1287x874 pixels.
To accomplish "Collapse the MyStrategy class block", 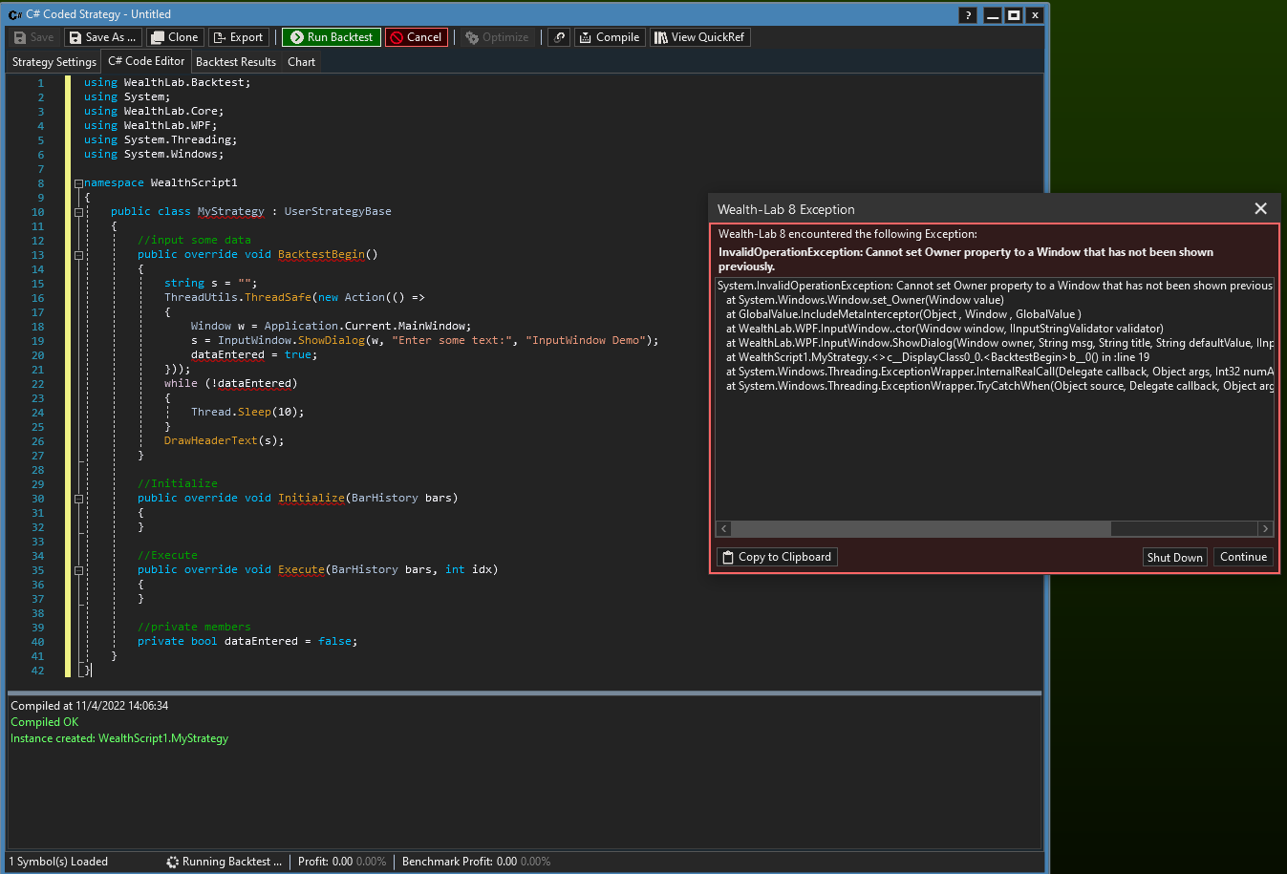I will point(78,212).
